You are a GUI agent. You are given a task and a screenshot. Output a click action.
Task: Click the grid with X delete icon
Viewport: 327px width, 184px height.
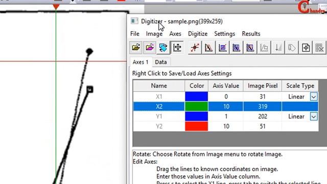coord(319,48)
